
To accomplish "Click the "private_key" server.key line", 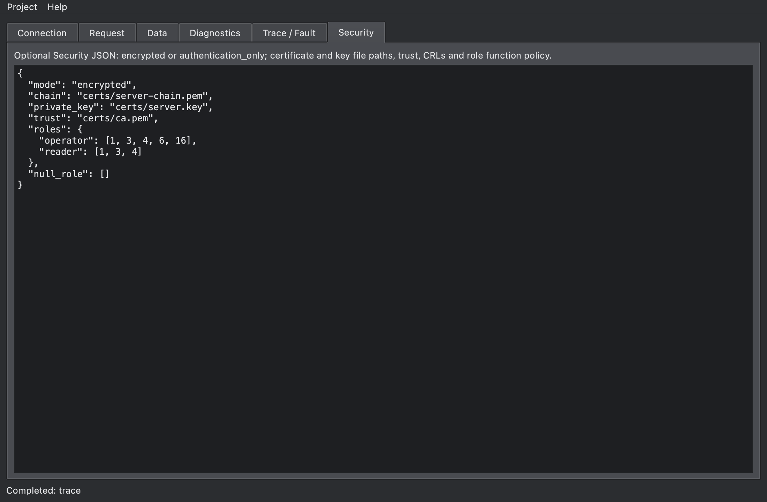I will click(120, 107).
